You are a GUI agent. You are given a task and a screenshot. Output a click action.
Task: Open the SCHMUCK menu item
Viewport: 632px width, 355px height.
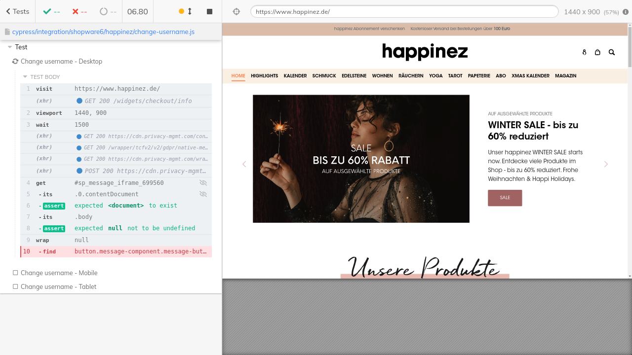click(324, 76)
